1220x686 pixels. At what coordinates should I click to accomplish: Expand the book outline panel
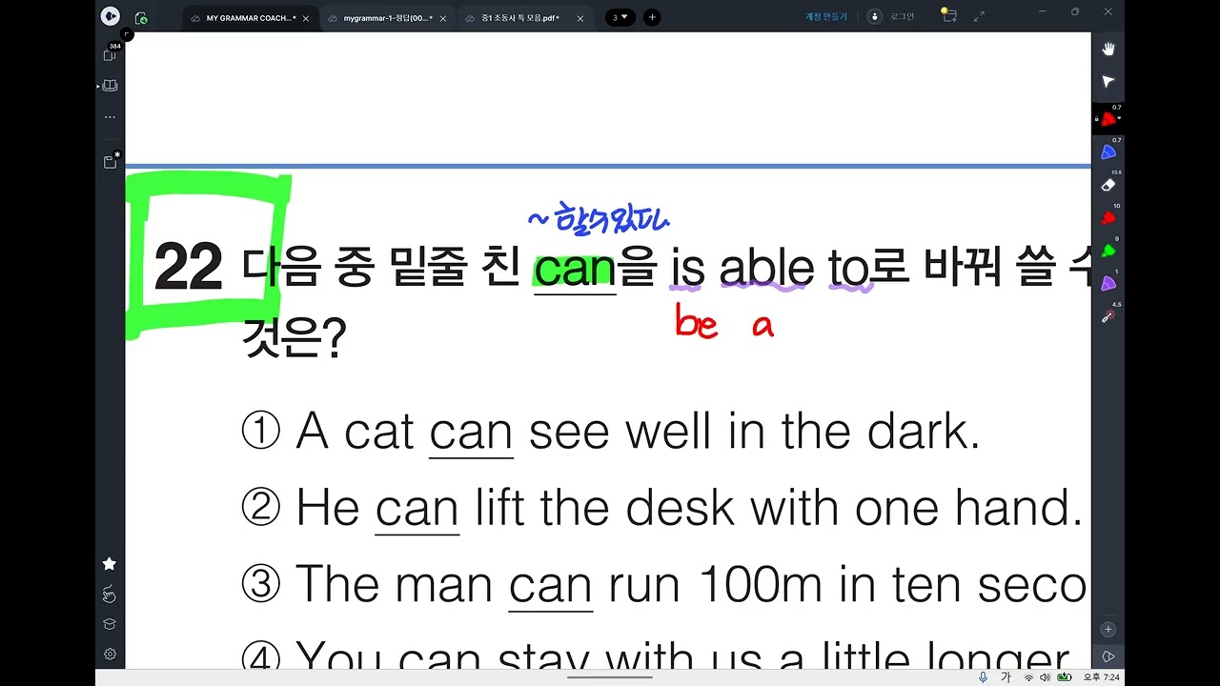point(110,86)
